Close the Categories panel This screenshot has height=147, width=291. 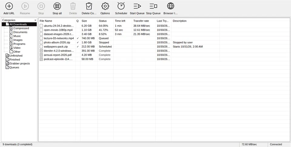click(35, 20)
